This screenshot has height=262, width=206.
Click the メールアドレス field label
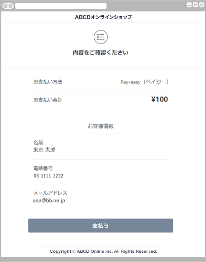pos(50,193)
